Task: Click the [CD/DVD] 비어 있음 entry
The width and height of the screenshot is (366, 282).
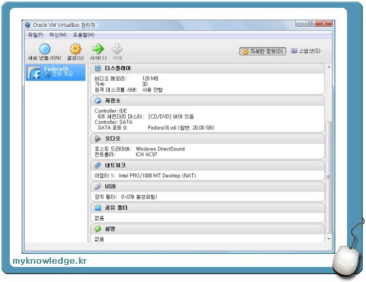Action: pyautogui.click(x=171, y=116)
